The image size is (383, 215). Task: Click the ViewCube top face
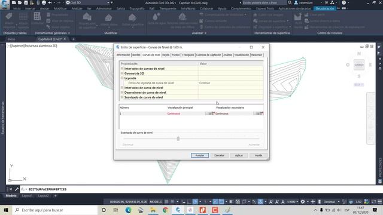pyautogui.click(x=359, y=65)
